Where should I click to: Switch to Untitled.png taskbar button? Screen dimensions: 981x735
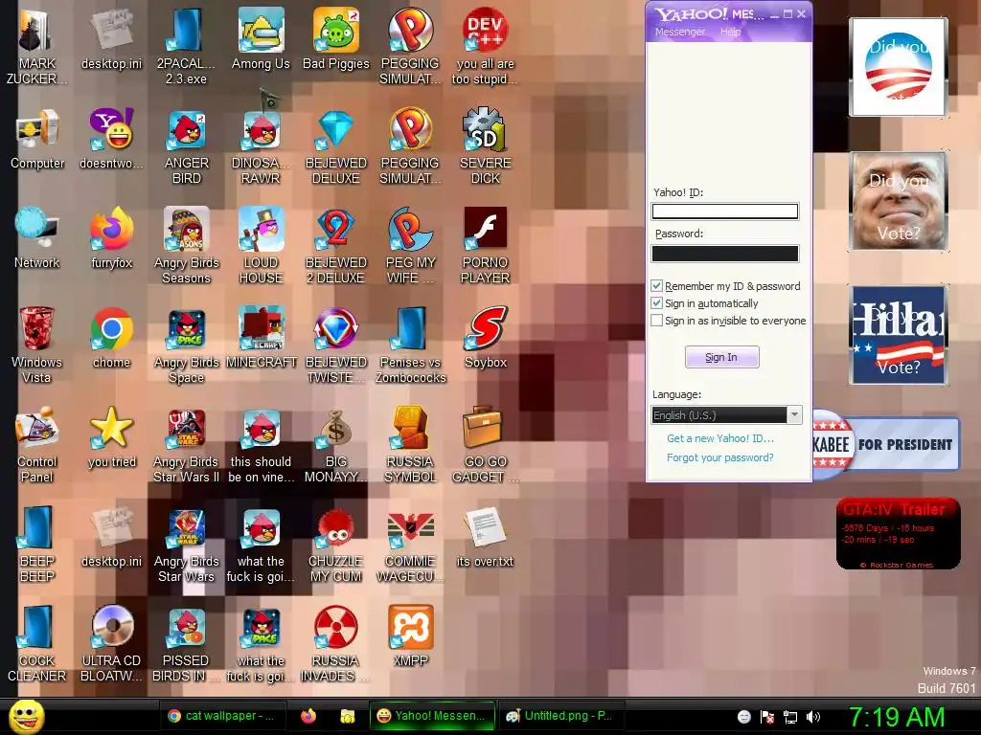pos(560,716)
